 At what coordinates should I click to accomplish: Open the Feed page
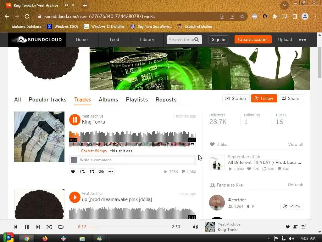pyautogui.click(x=114, y=39)
